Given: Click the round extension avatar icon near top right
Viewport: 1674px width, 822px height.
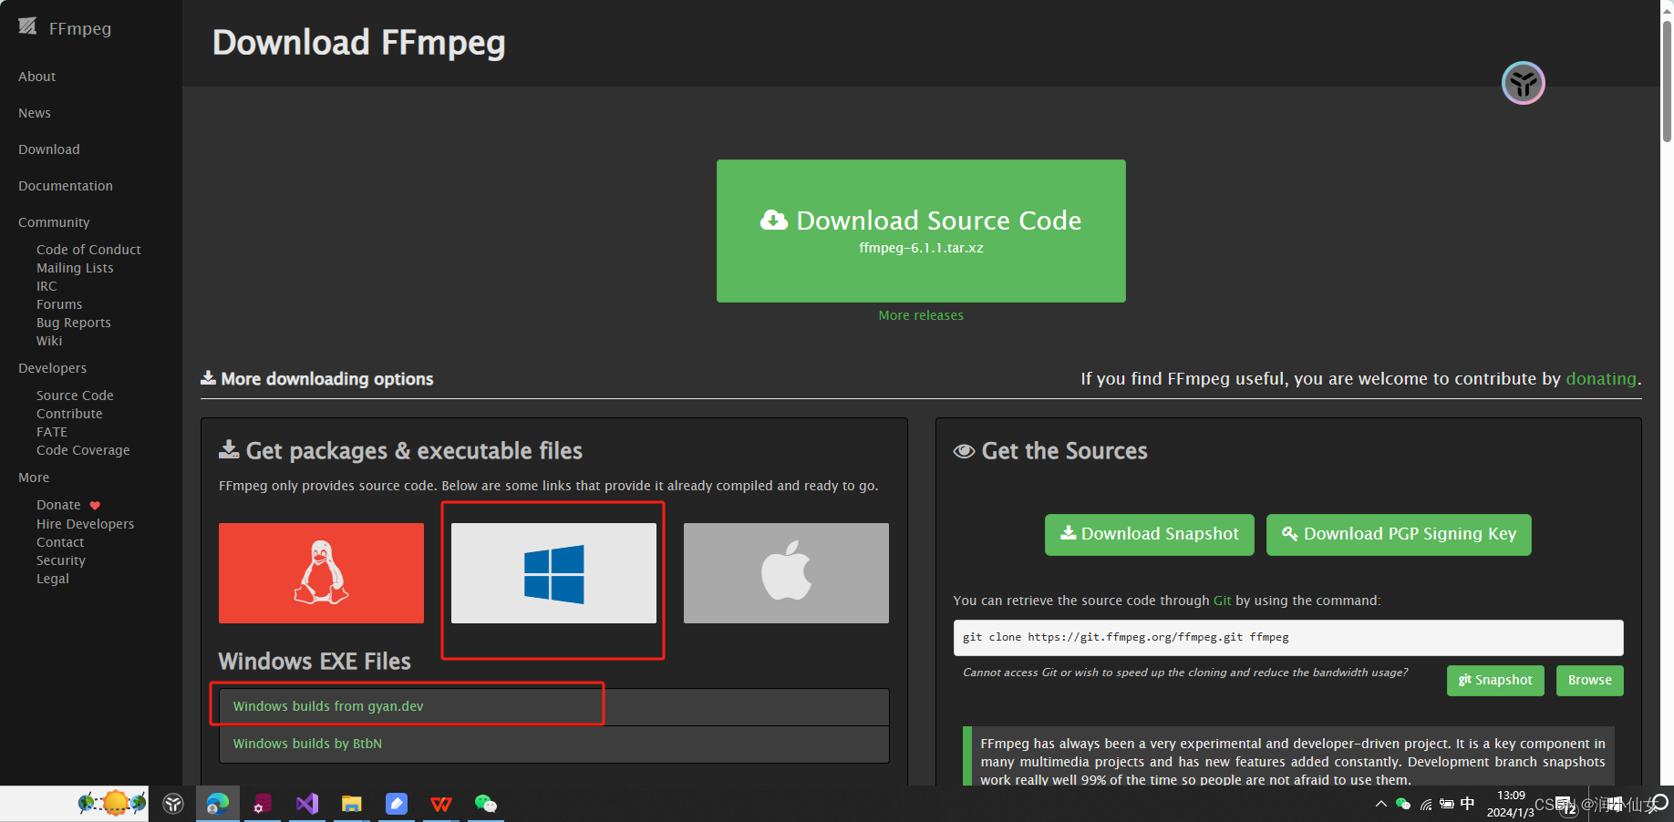Looking at the screenshot, I should (1523, 83).
